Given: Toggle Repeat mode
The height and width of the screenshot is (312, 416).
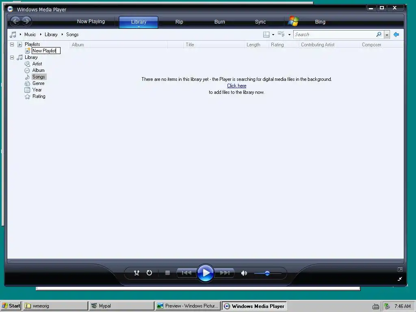Looking at the screenshot, I should tap(149, 273).
